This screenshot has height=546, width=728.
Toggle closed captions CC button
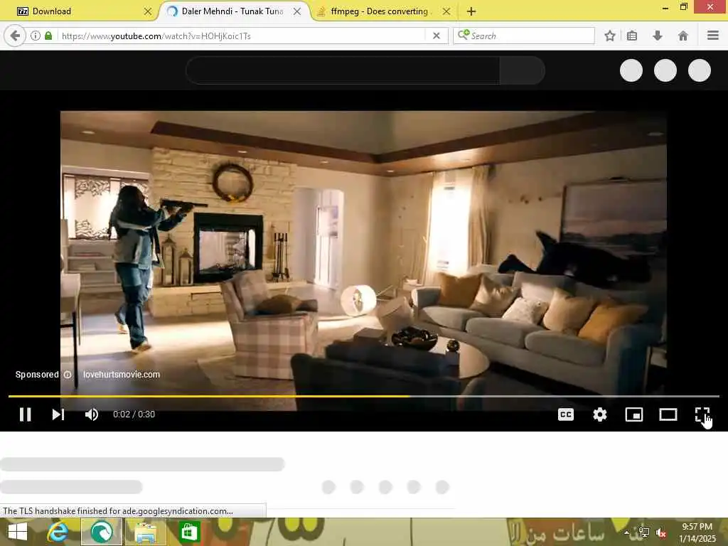pyautogui.click(x=565, y=414)
